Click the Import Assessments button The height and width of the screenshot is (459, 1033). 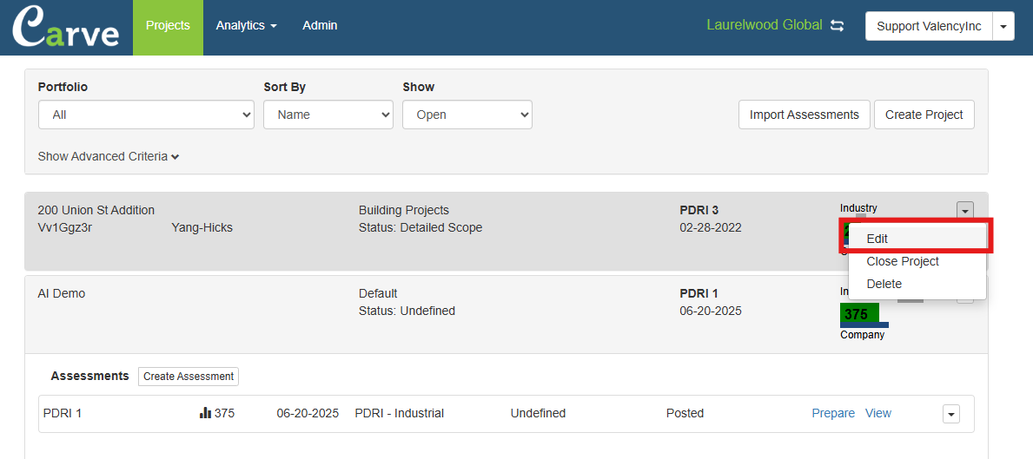tap(804, 115)
